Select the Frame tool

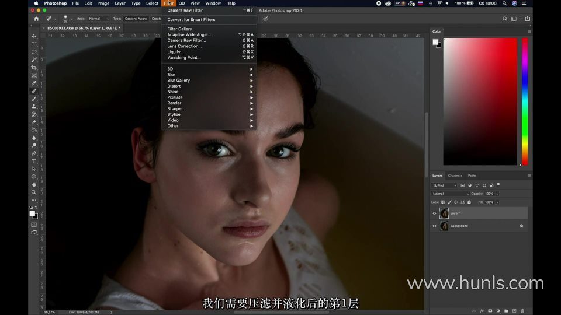click(x=34, y=75)
